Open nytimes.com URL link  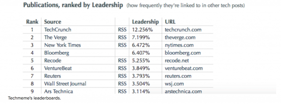(x=179, y=45)
